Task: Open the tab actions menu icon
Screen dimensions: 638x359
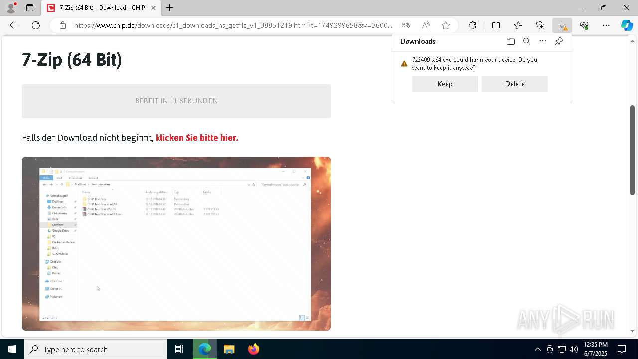Action: (x=30, y=8)
